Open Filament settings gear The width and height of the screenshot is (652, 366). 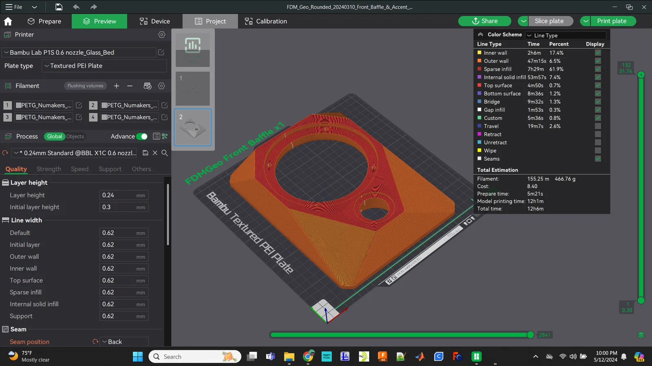pos(162,86)
